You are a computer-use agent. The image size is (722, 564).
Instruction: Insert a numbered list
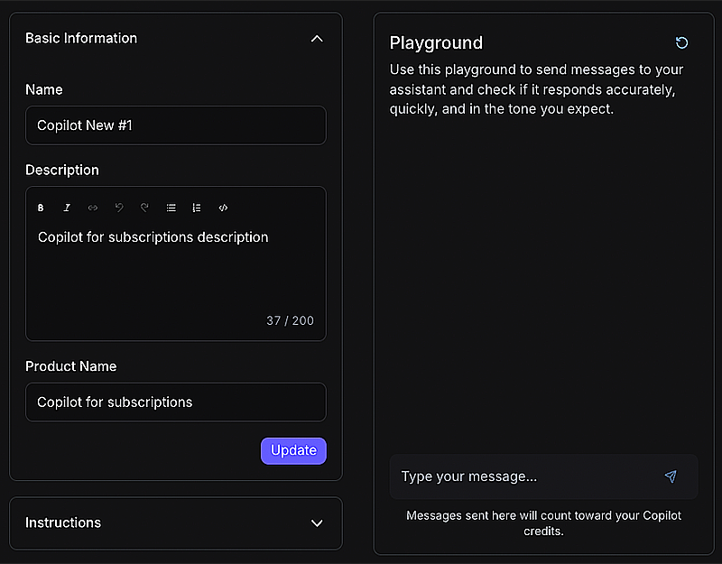pyautogui.click(x=197, y=208)
